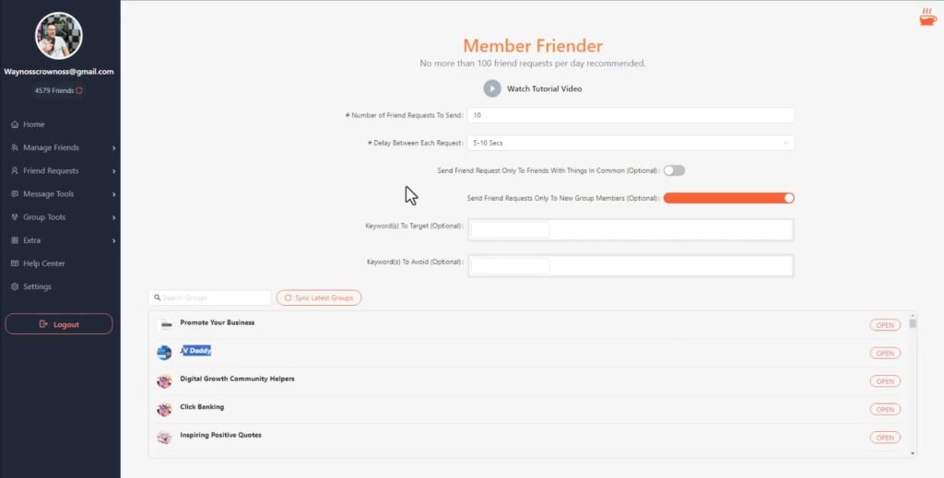Click the Promote Your Business group thumbnail

click(164, 325)
